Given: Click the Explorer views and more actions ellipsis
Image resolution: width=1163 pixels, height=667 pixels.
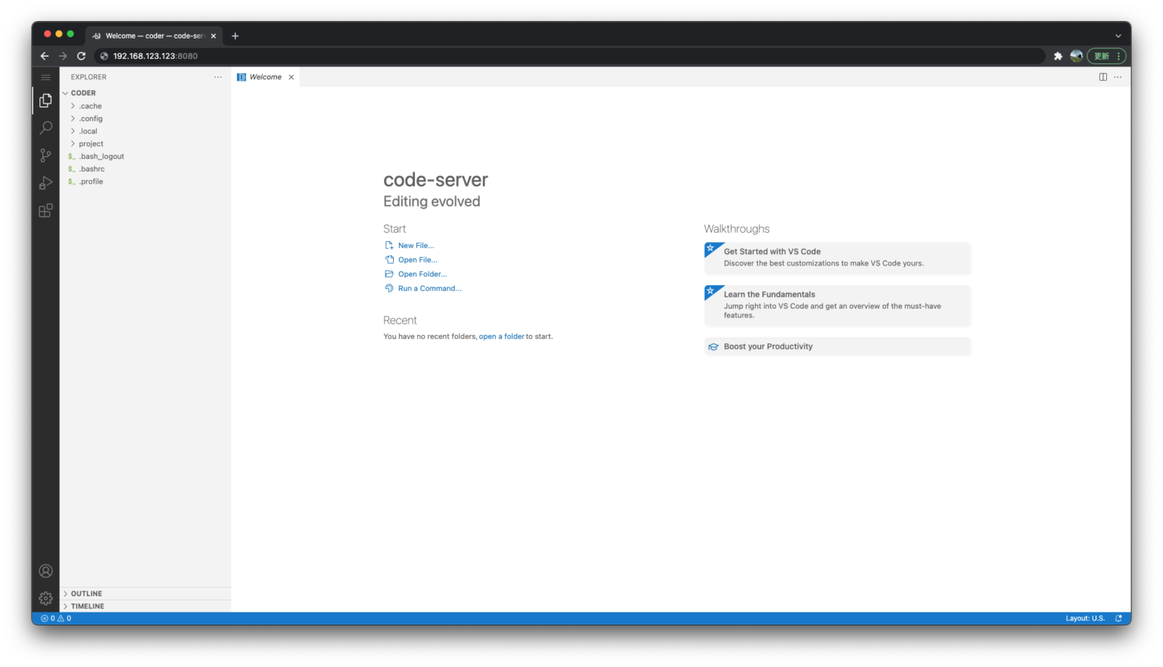Looking at the screenshot, I should coord(218,77).
